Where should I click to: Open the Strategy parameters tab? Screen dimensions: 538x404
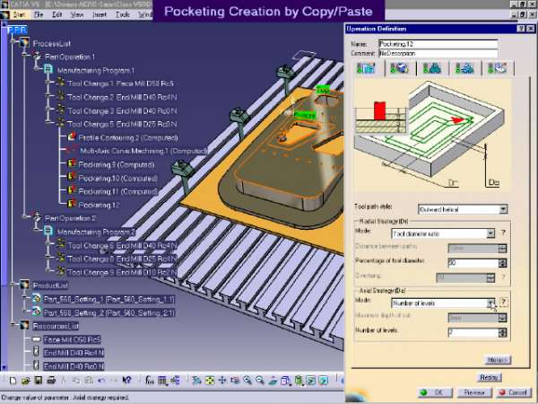pos(366,68)
